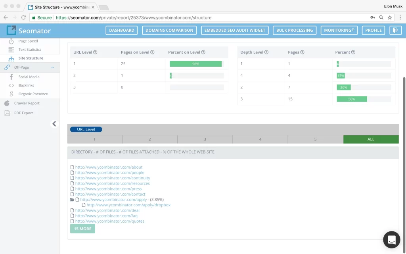Open Embedded SEO Audit Widget
This screenshot has height=254, width=406.
coord(235,30)
